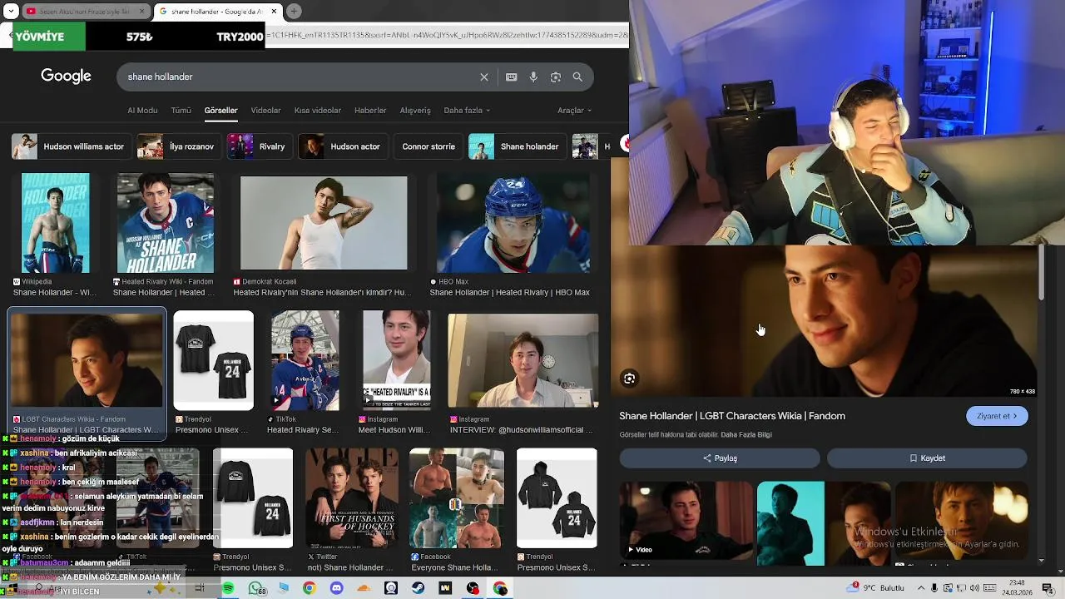Open the 'Daha Fazla Bilgi' link
1065x599 pixels.
pos(746,434)
